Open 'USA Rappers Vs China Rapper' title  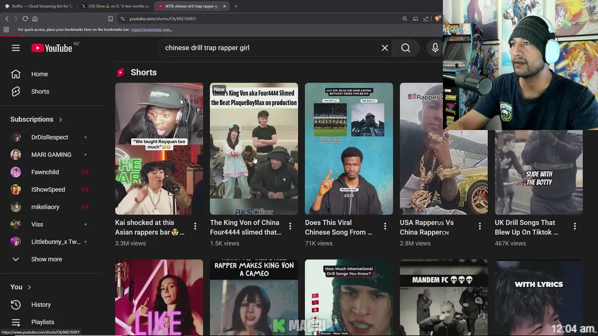coord(427,227)
